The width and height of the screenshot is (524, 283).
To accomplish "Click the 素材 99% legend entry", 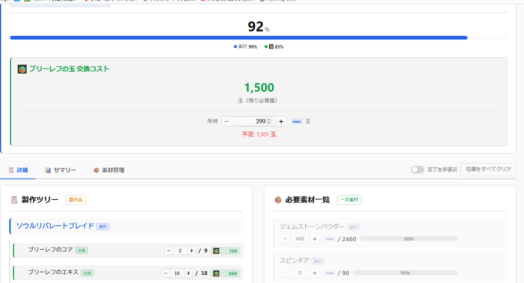I will 245,47.
